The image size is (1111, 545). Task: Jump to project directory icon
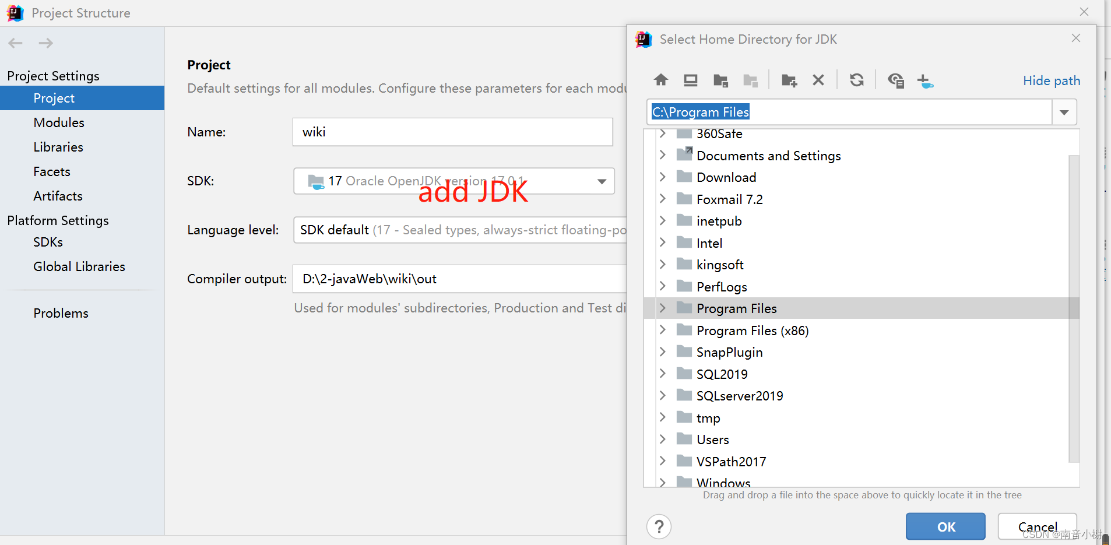pos(721,80)
